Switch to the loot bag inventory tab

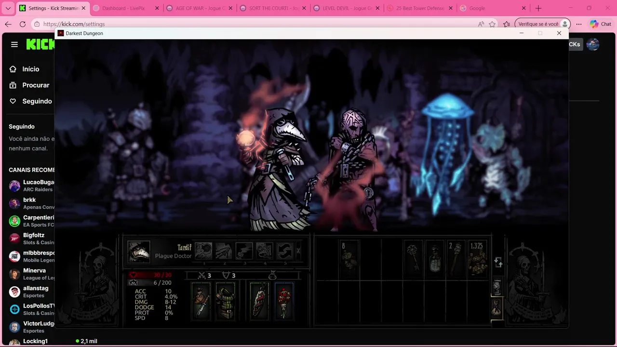tap(497, 308)
